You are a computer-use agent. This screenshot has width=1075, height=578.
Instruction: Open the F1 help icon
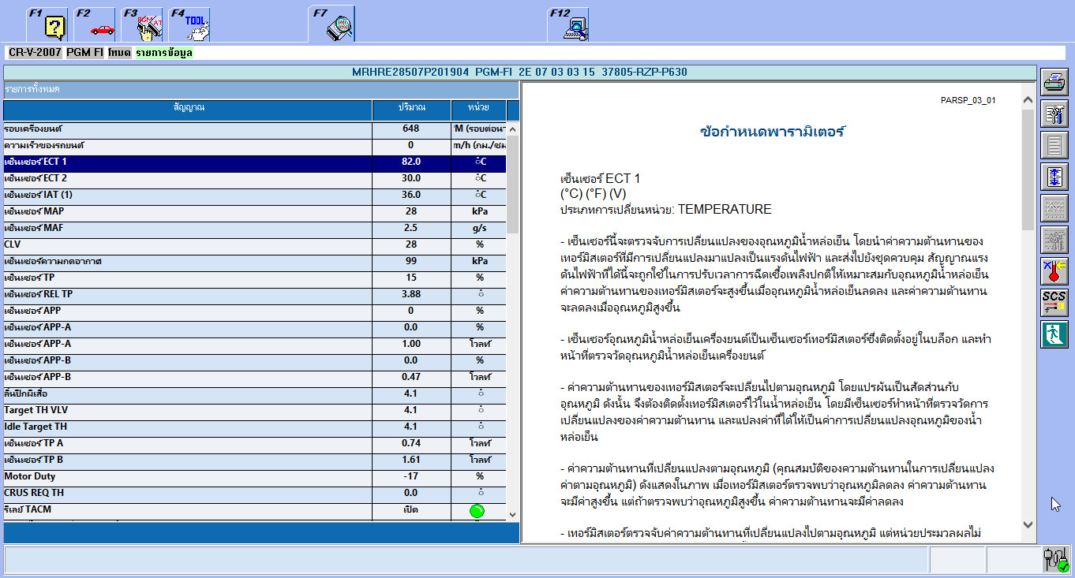tap(47, 24)
